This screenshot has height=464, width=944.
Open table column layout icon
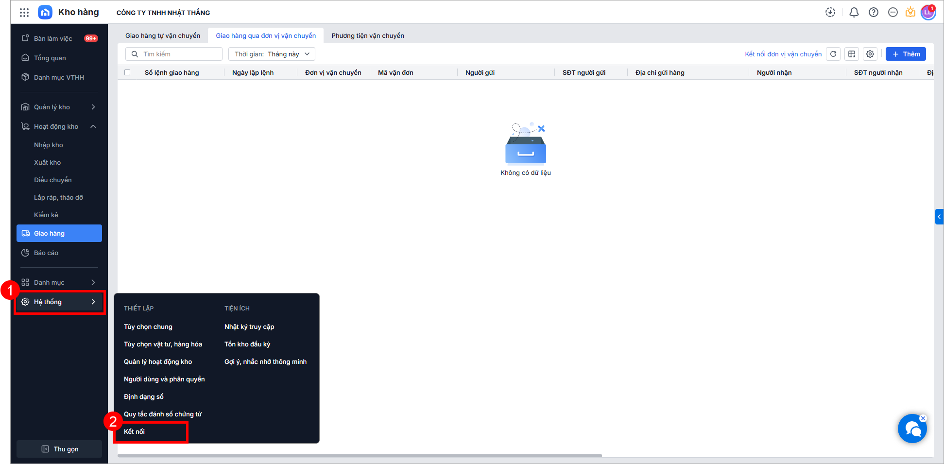coord(852,54)
